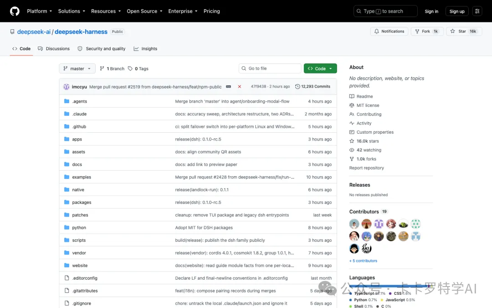
Task: Click the book icon beside Readme
Action: (352, 96)
